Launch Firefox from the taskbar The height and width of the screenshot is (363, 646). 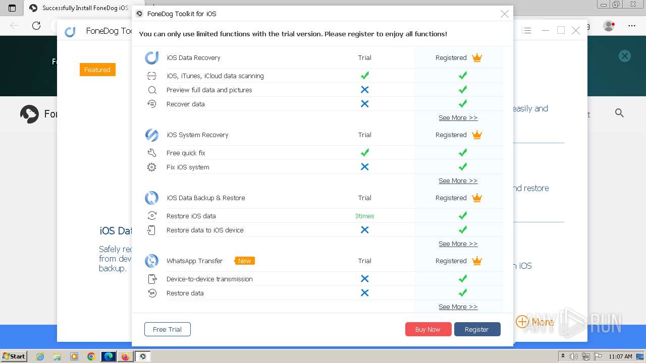coord(125,356)
